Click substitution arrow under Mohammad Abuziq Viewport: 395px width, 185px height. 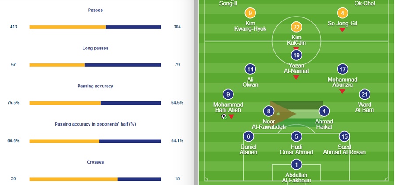pos(342,90)
